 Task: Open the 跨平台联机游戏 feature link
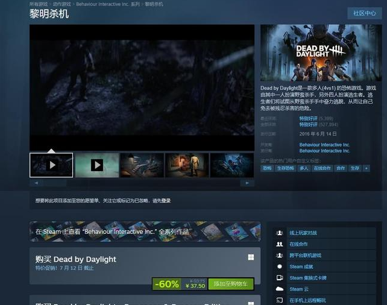305,256
